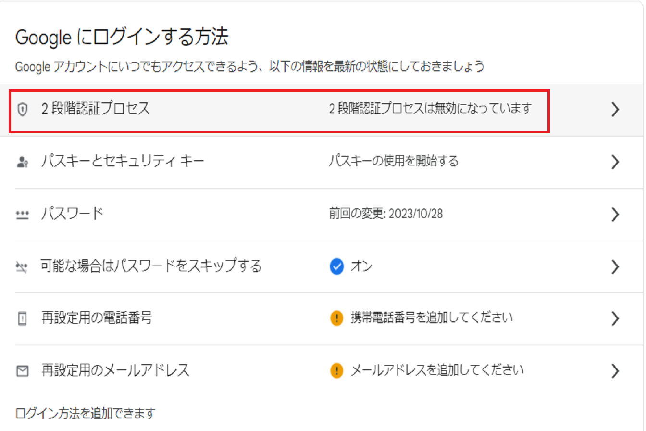646x431 pixels.
Task: Click the shield icon for 2段階認証プロセス
Action: [22, 110]
